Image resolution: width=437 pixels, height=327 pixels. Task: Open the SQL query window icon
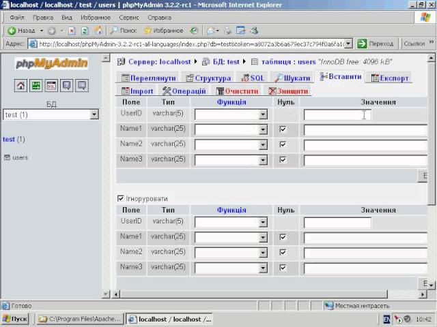coord(51,86)
